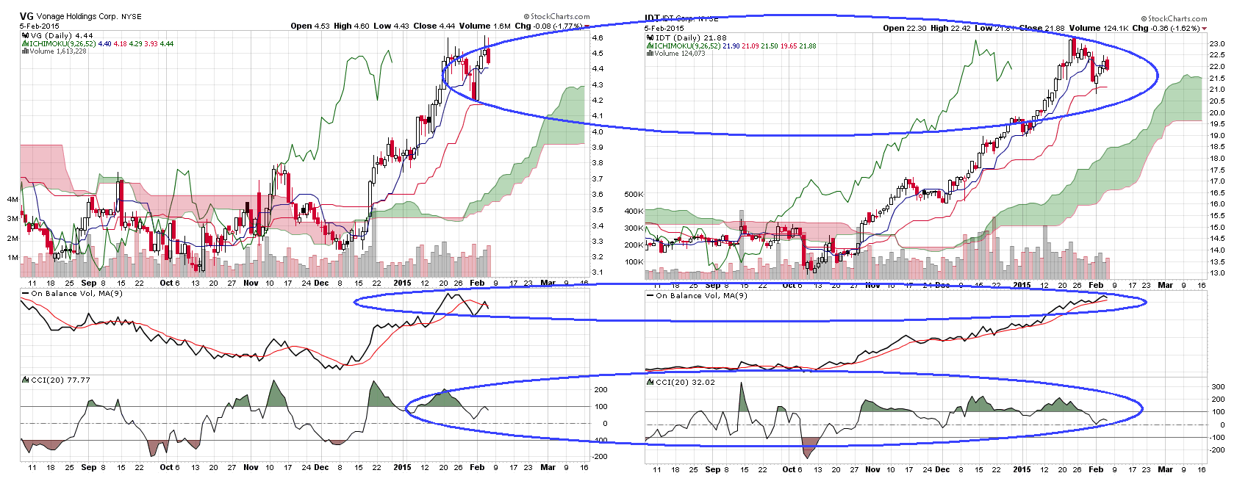The image size is (1237, 484).
Task: Click the 500K volume axis label on IDT chart
Action: coord(634,195)
